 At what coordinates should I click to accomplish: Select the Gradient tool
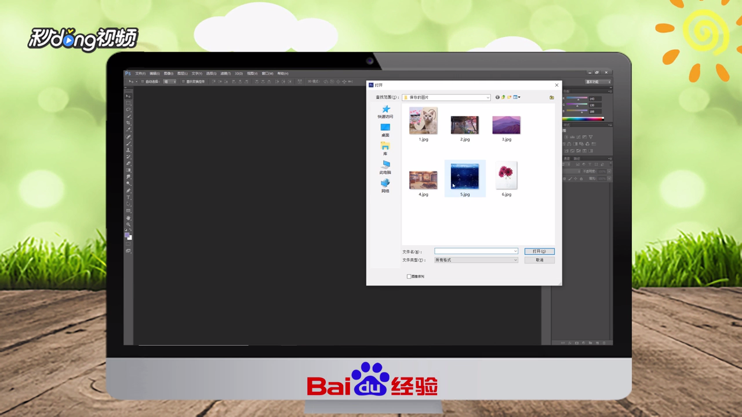pyautogui.click(x=129, y=170)
